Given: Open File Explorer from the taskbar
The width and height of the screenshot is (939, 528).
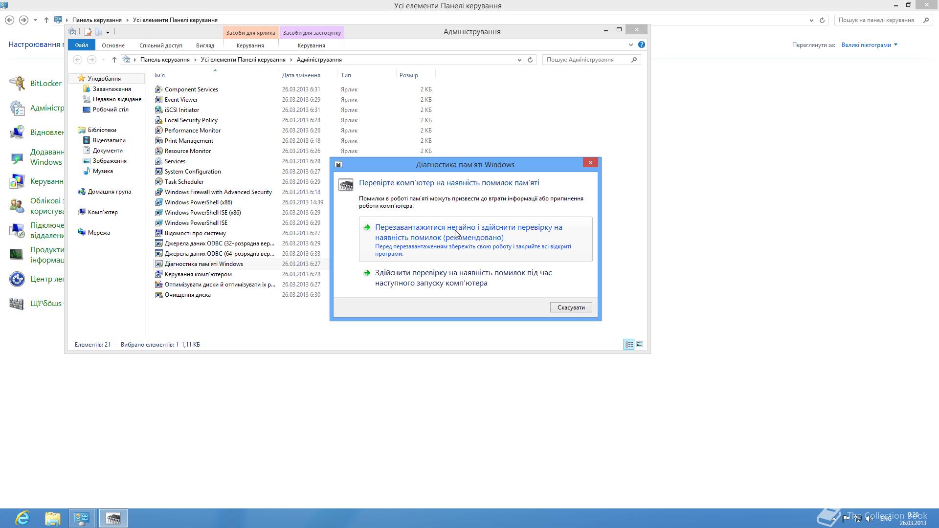Looking at the screenshot, I should [52, 518].
